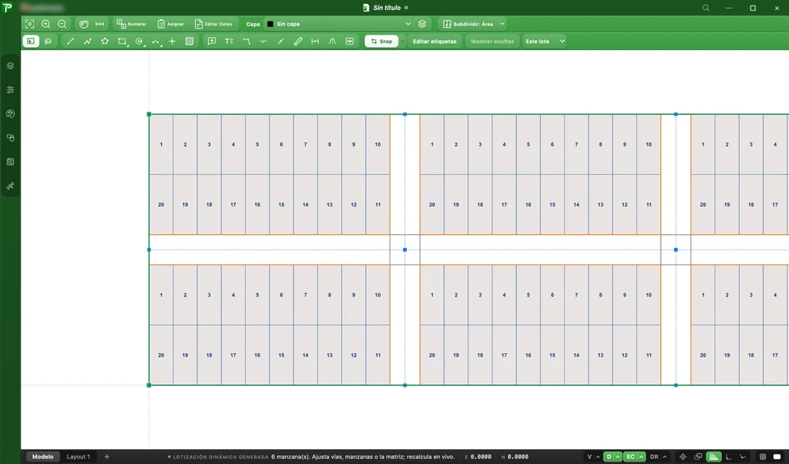Expand the V mode chevron
Screen dimensions: 789x464
(598, 457)
